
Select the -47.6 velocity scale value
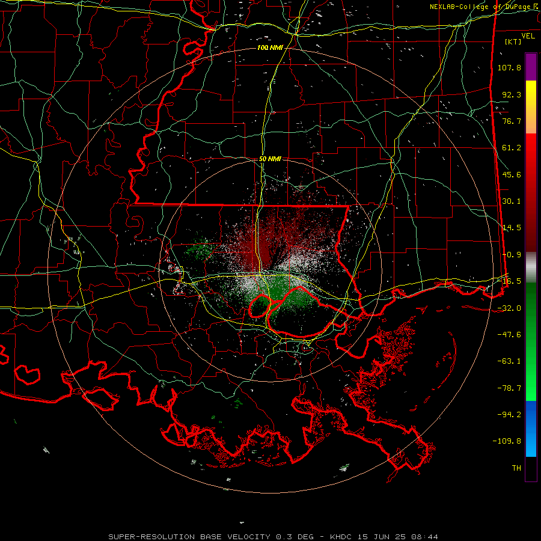[x=509, y=335]
